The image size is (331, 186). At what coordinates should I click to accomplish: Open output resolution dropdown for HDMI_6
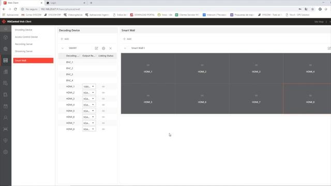coord(89,117)
